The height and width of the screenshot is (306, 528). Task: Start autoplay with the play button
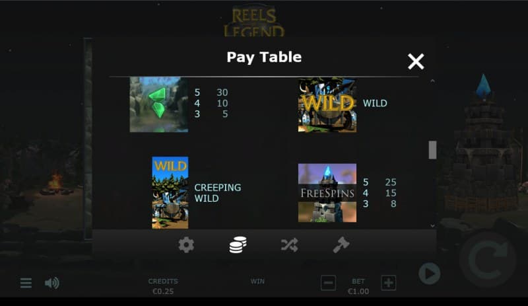point(430,273)
